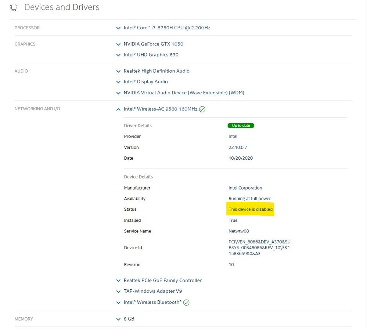
Task: Expand the NVIDIA GeForce GTX 1050 entry
Action: [x=118, y=44]
